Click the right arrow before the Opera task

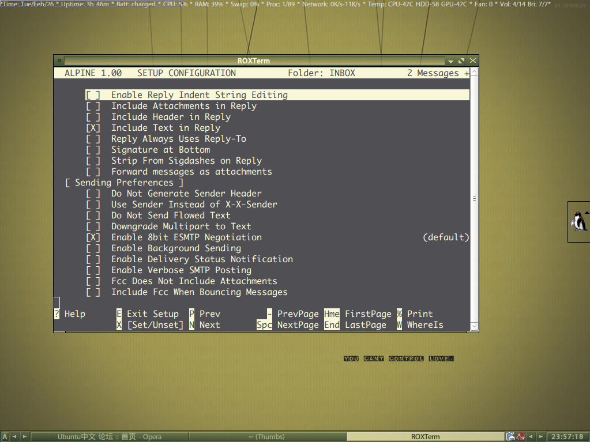pyautogui.click(x=25, y=436)
